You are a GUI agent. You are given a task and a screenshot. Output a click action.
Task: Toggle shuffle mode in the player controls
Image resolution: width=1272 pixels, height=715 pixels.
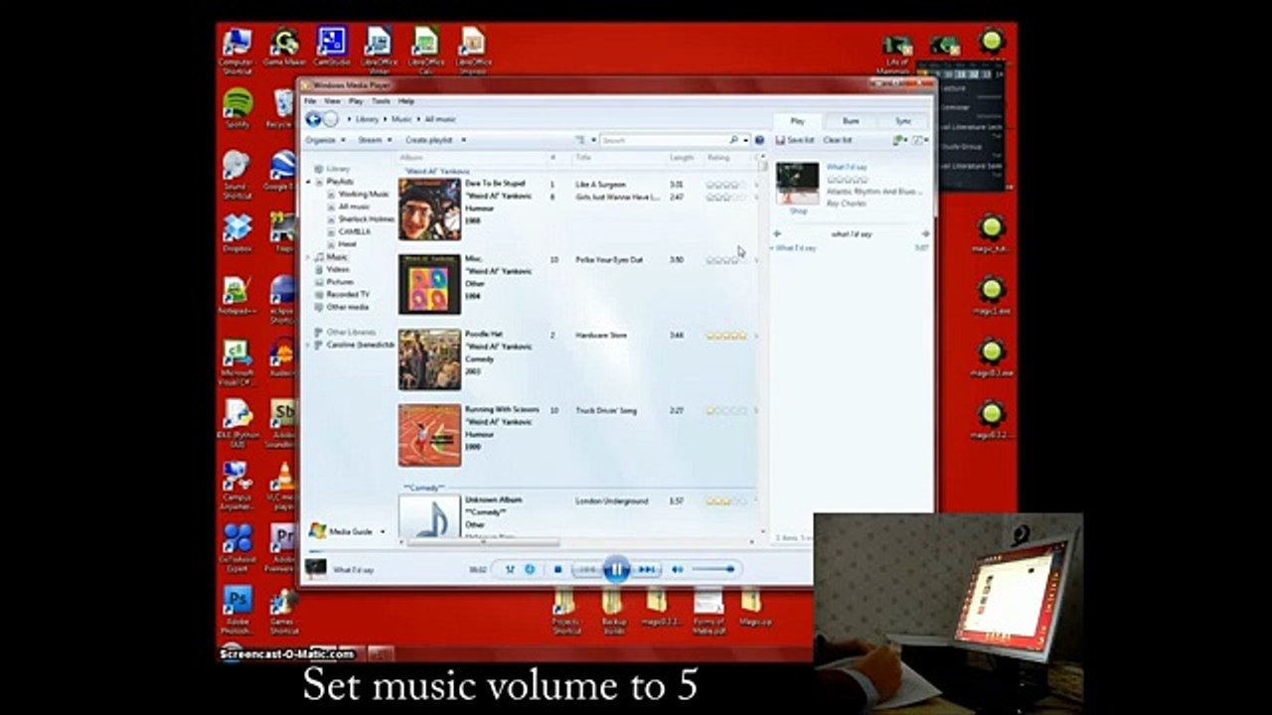point(510,569)
